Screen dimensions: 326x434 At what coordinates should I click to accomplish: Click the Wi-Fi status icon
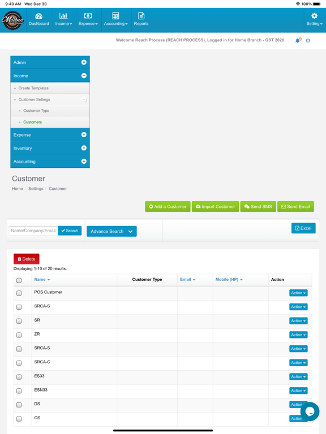[x=298, y=4]
